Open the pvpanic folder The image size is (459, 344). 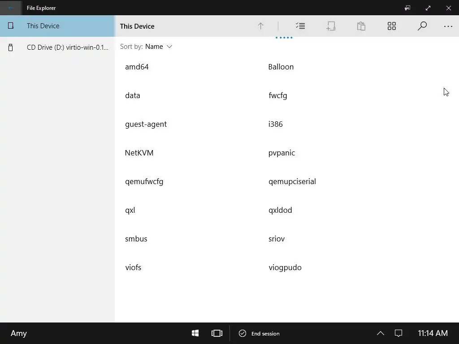tap(281, 153)
